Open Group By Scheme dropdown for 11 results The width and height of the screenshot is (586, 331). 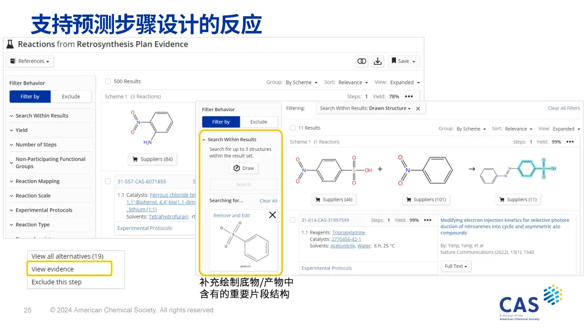point(472,129)
